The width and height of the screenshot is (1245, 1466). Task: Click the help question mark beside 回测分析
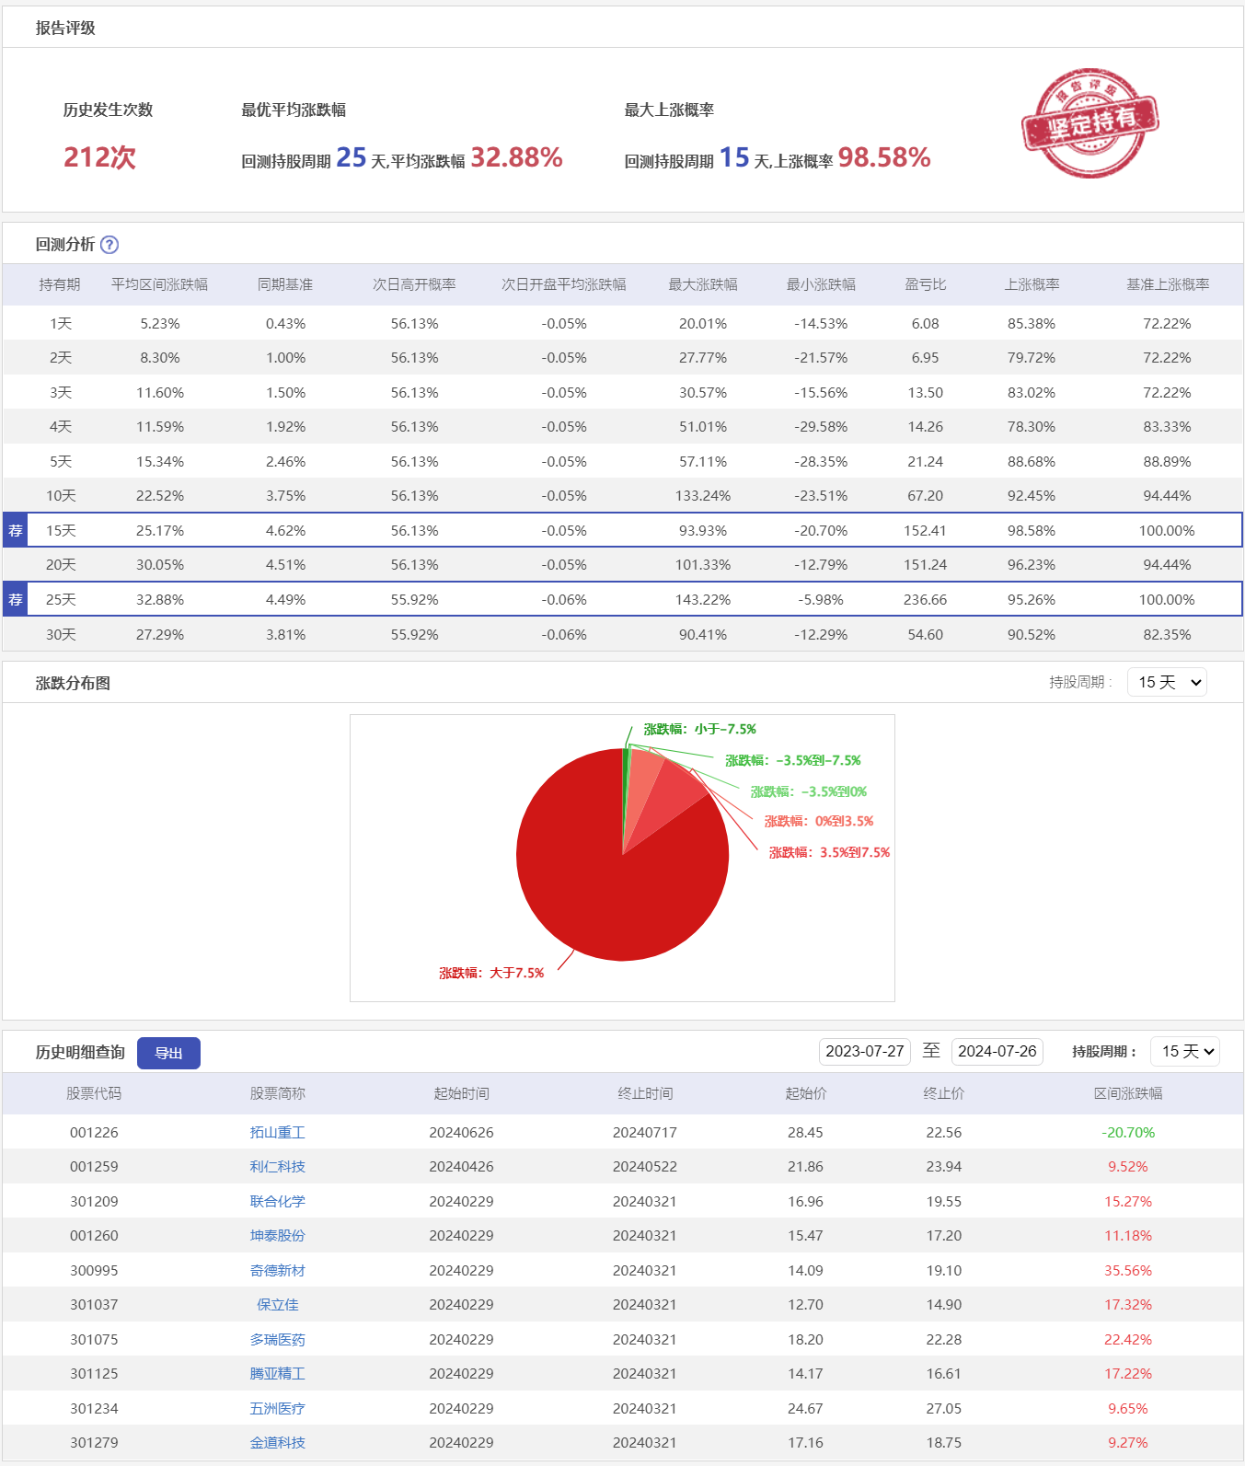click(110, 245)
